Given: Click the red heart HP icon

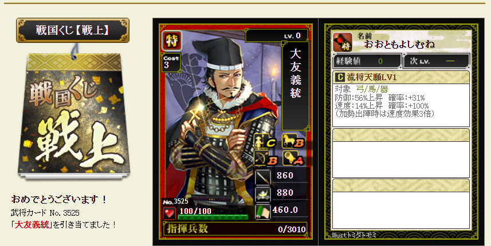Looking at the screenshot, I should (170, 213).
